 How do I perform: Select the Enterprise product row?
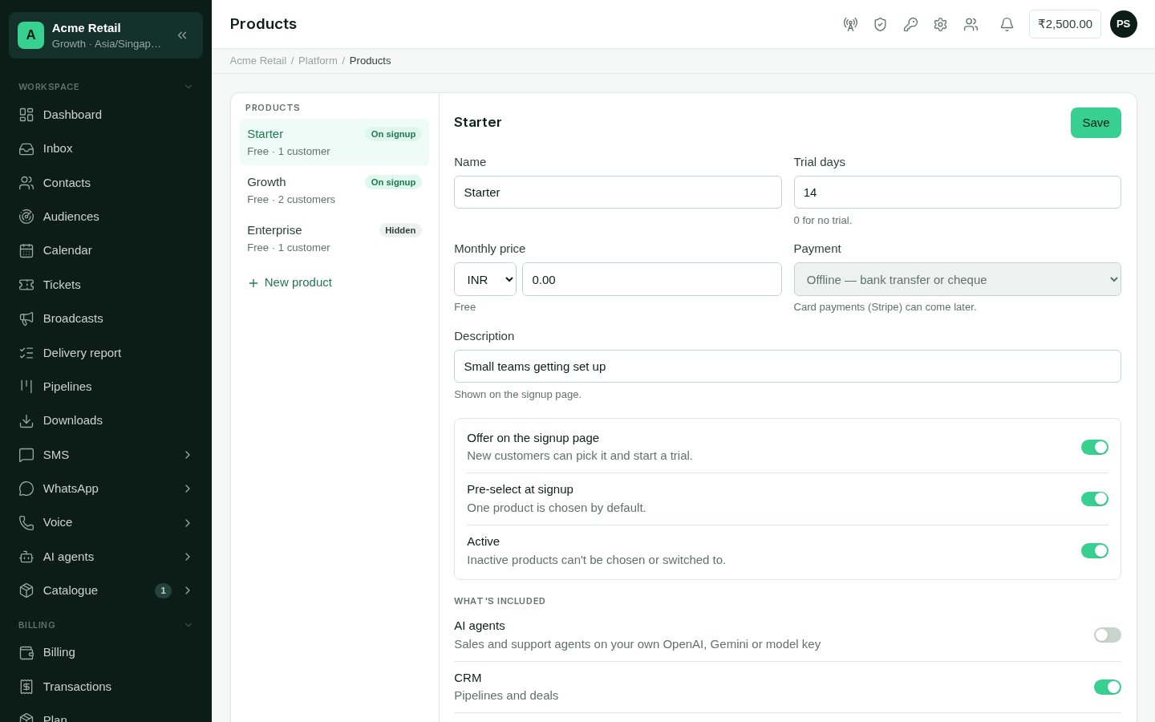pyautogui.click(x=334, y=238)
